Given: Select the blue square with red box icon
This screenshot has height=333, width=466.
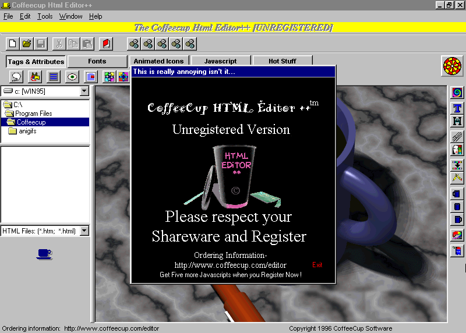Looking at the screenshot, I should (x=91, y=77).
